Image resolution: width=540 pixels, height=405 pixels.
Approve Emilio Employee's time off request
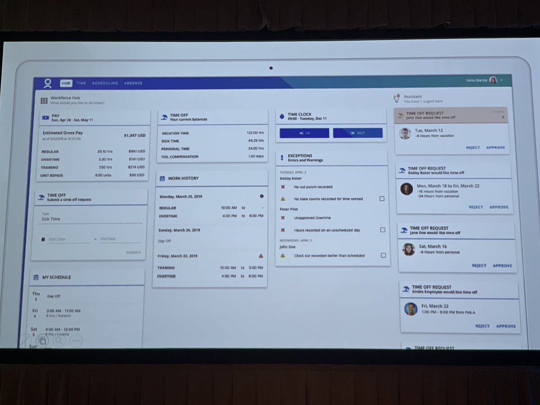coord(506,326)
